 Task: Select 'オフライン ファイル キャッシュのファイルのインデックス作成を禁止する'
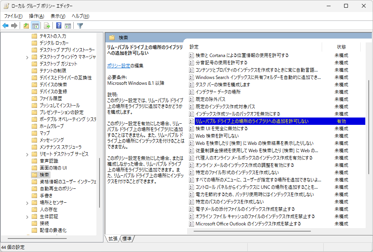click(x=255, y=217)
